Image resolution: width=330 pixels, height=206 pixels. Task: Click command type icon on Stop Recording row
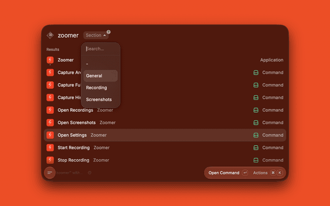pyautogui.click(x=256, y=160)
